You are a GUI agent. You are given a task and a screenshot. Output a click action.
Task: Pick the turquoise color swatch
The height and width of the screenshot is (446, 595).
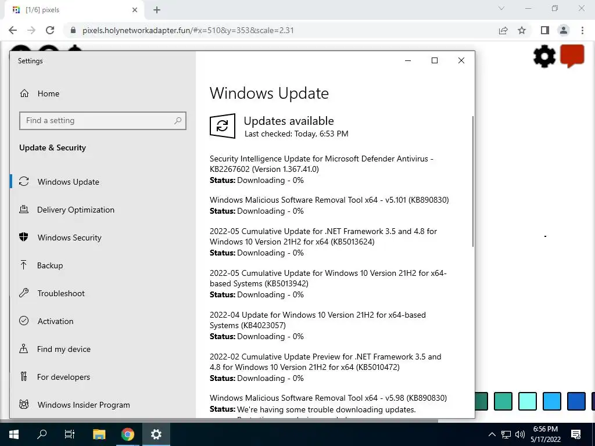tap(503, 401)
